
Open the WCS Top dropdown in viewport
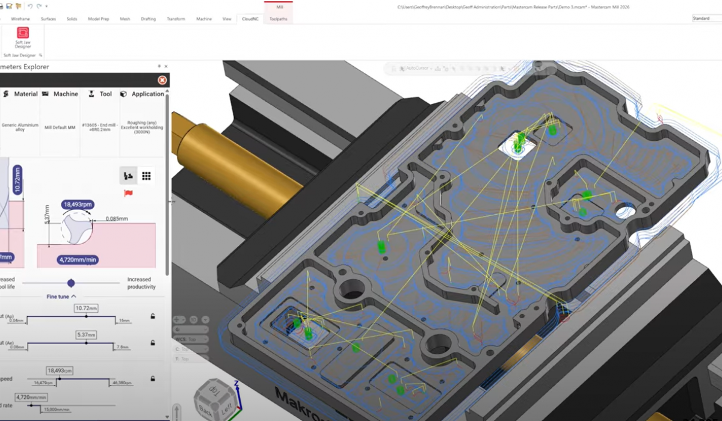pyautogui.click(x=191, y=339)
